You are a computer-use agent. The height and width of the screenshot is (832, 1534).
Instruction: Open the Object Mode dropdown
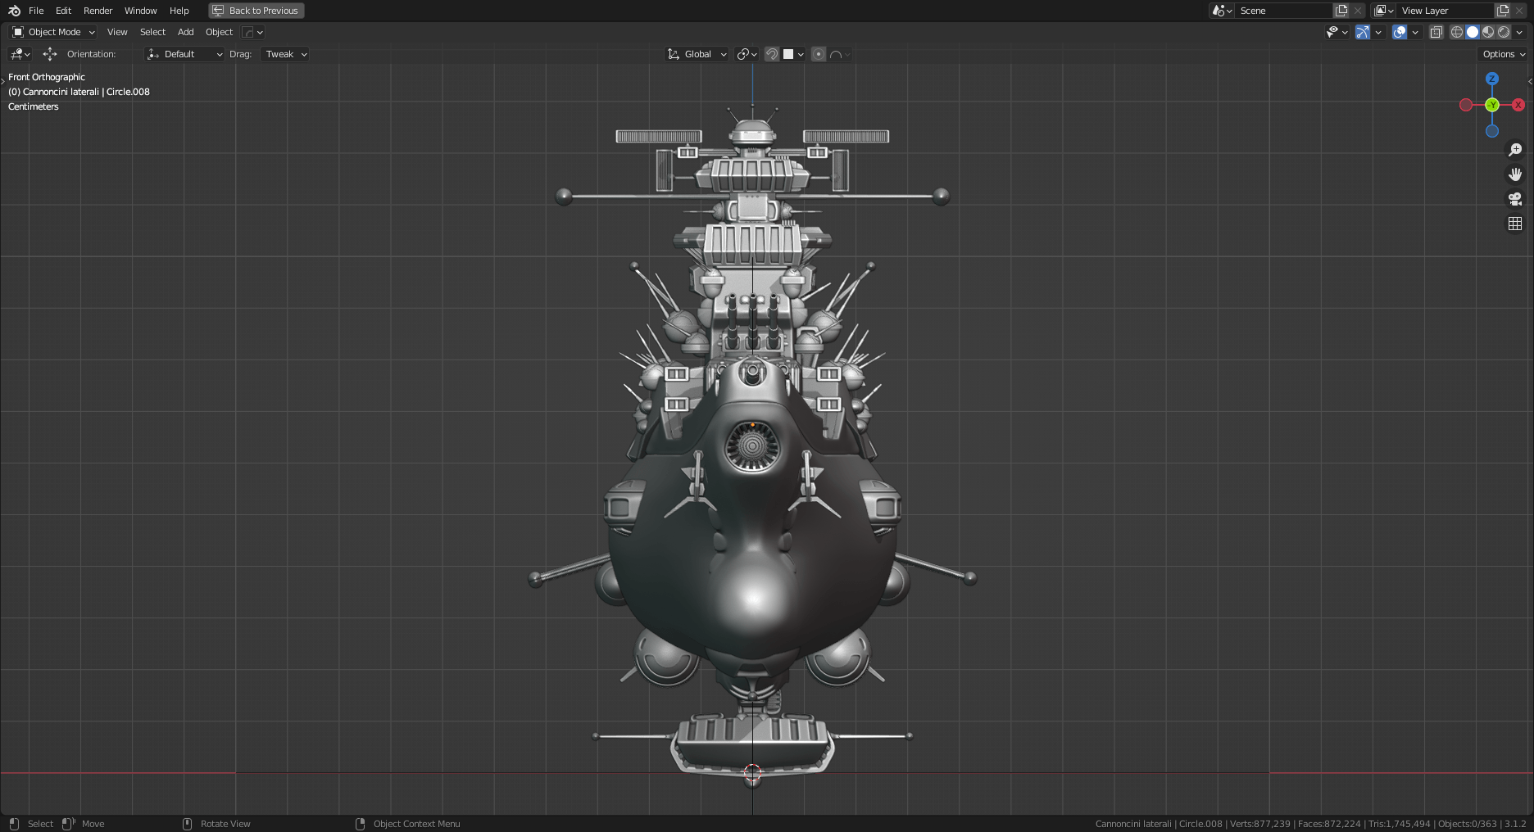point(53,32)
